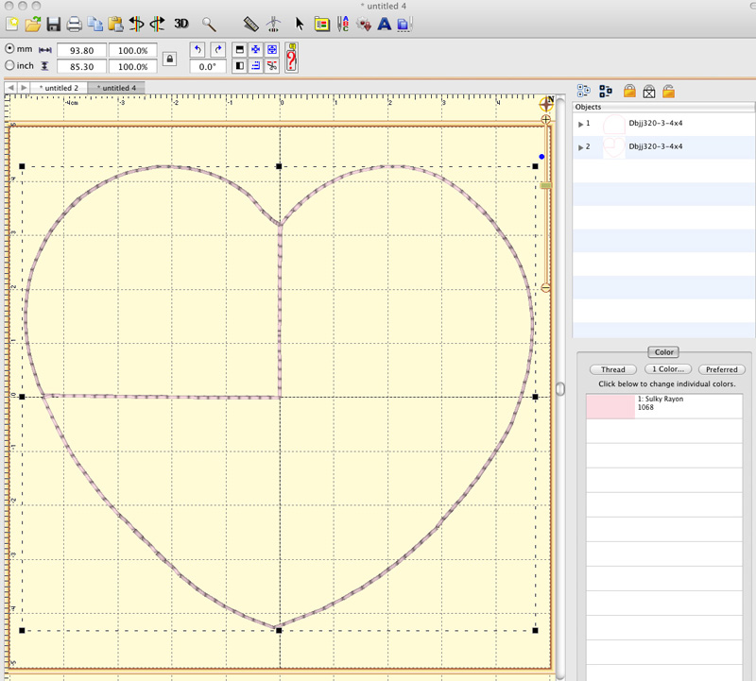Open the stitch simulator needle tool

(273, 25)
